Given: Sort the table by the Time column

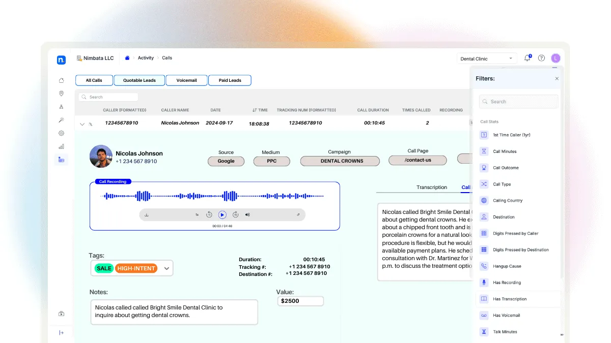Looking at the screenshot, I should pos(260,110).
